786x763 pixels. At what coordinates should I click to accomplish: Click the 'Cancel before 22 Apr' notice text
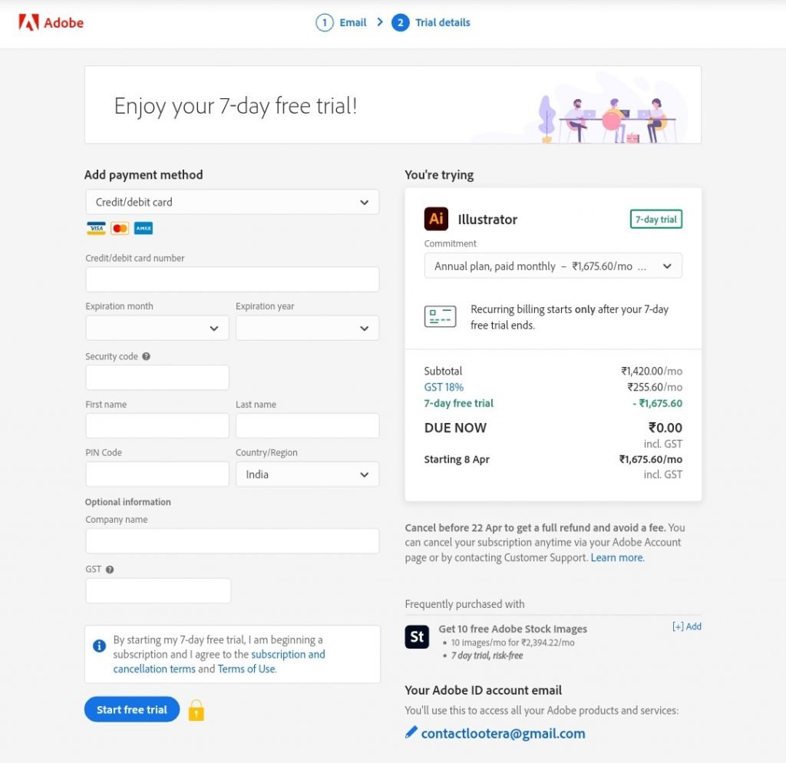(535, 528)
